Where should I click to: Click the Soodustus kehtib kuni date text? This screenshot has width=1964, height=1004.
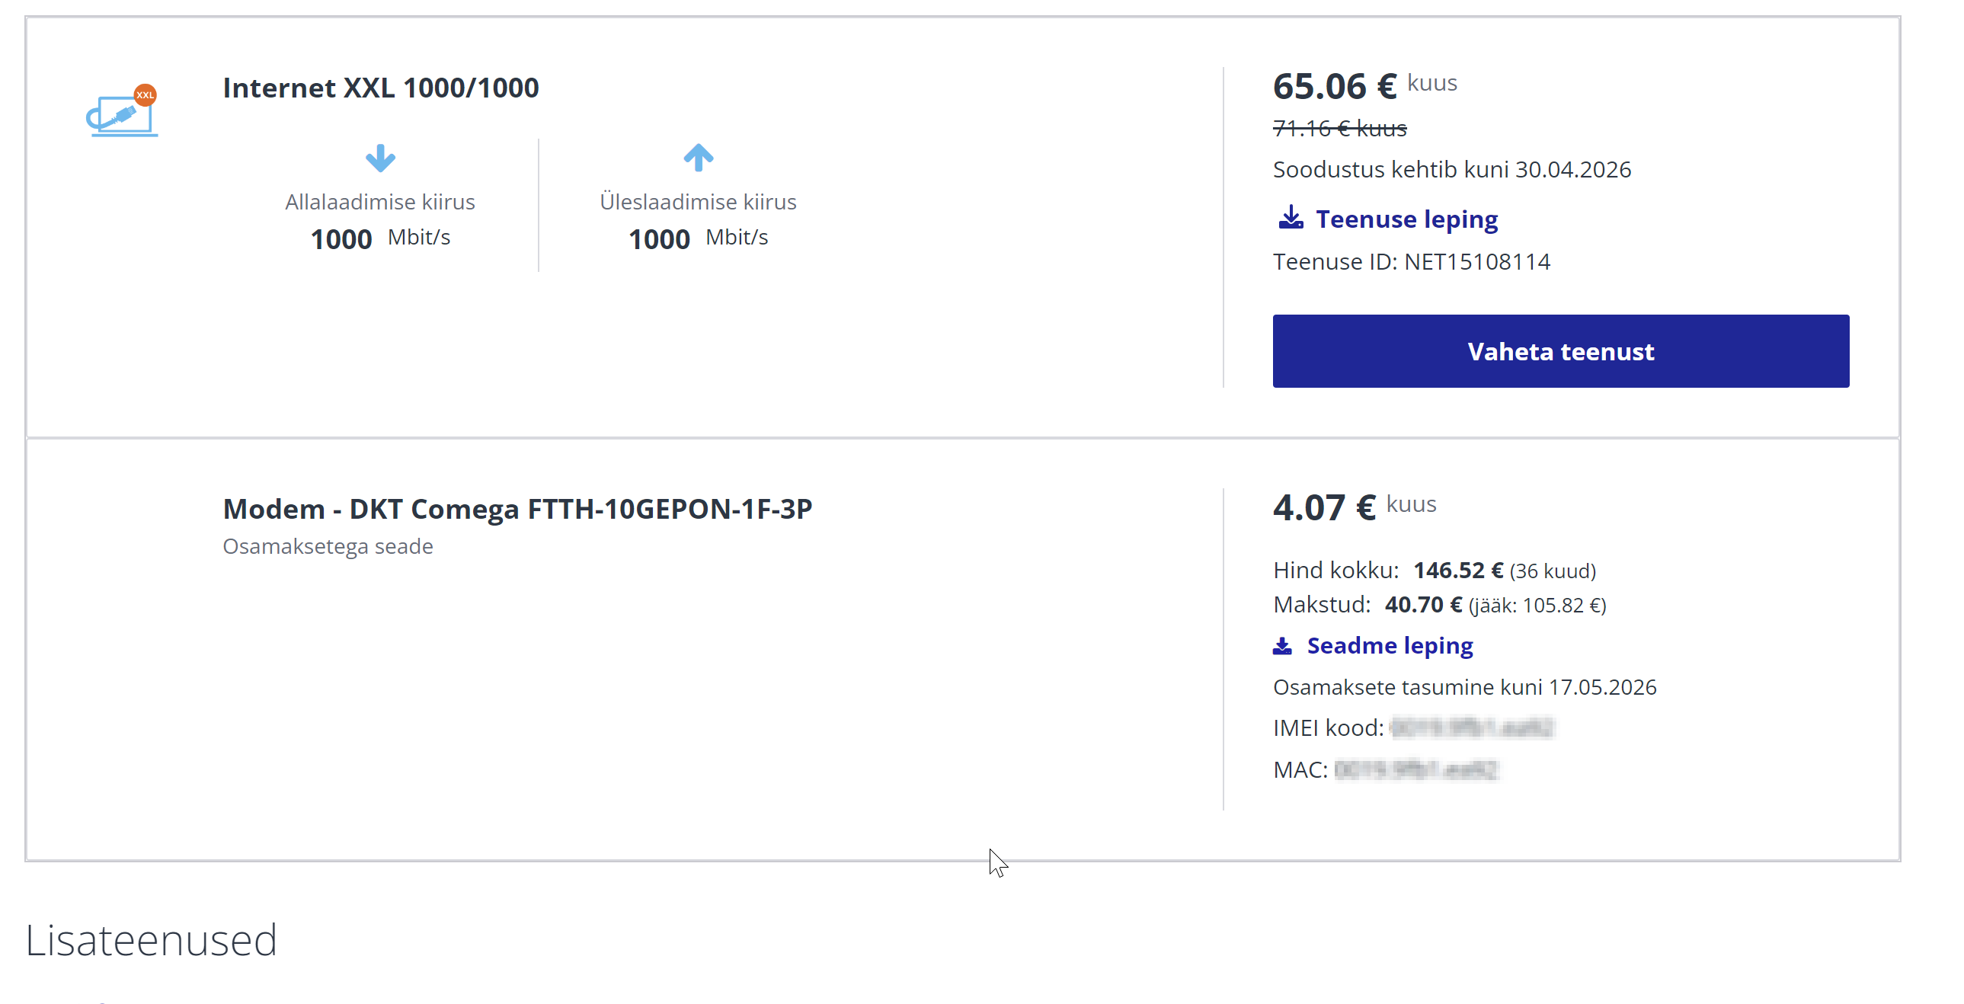pos(1451,169)
